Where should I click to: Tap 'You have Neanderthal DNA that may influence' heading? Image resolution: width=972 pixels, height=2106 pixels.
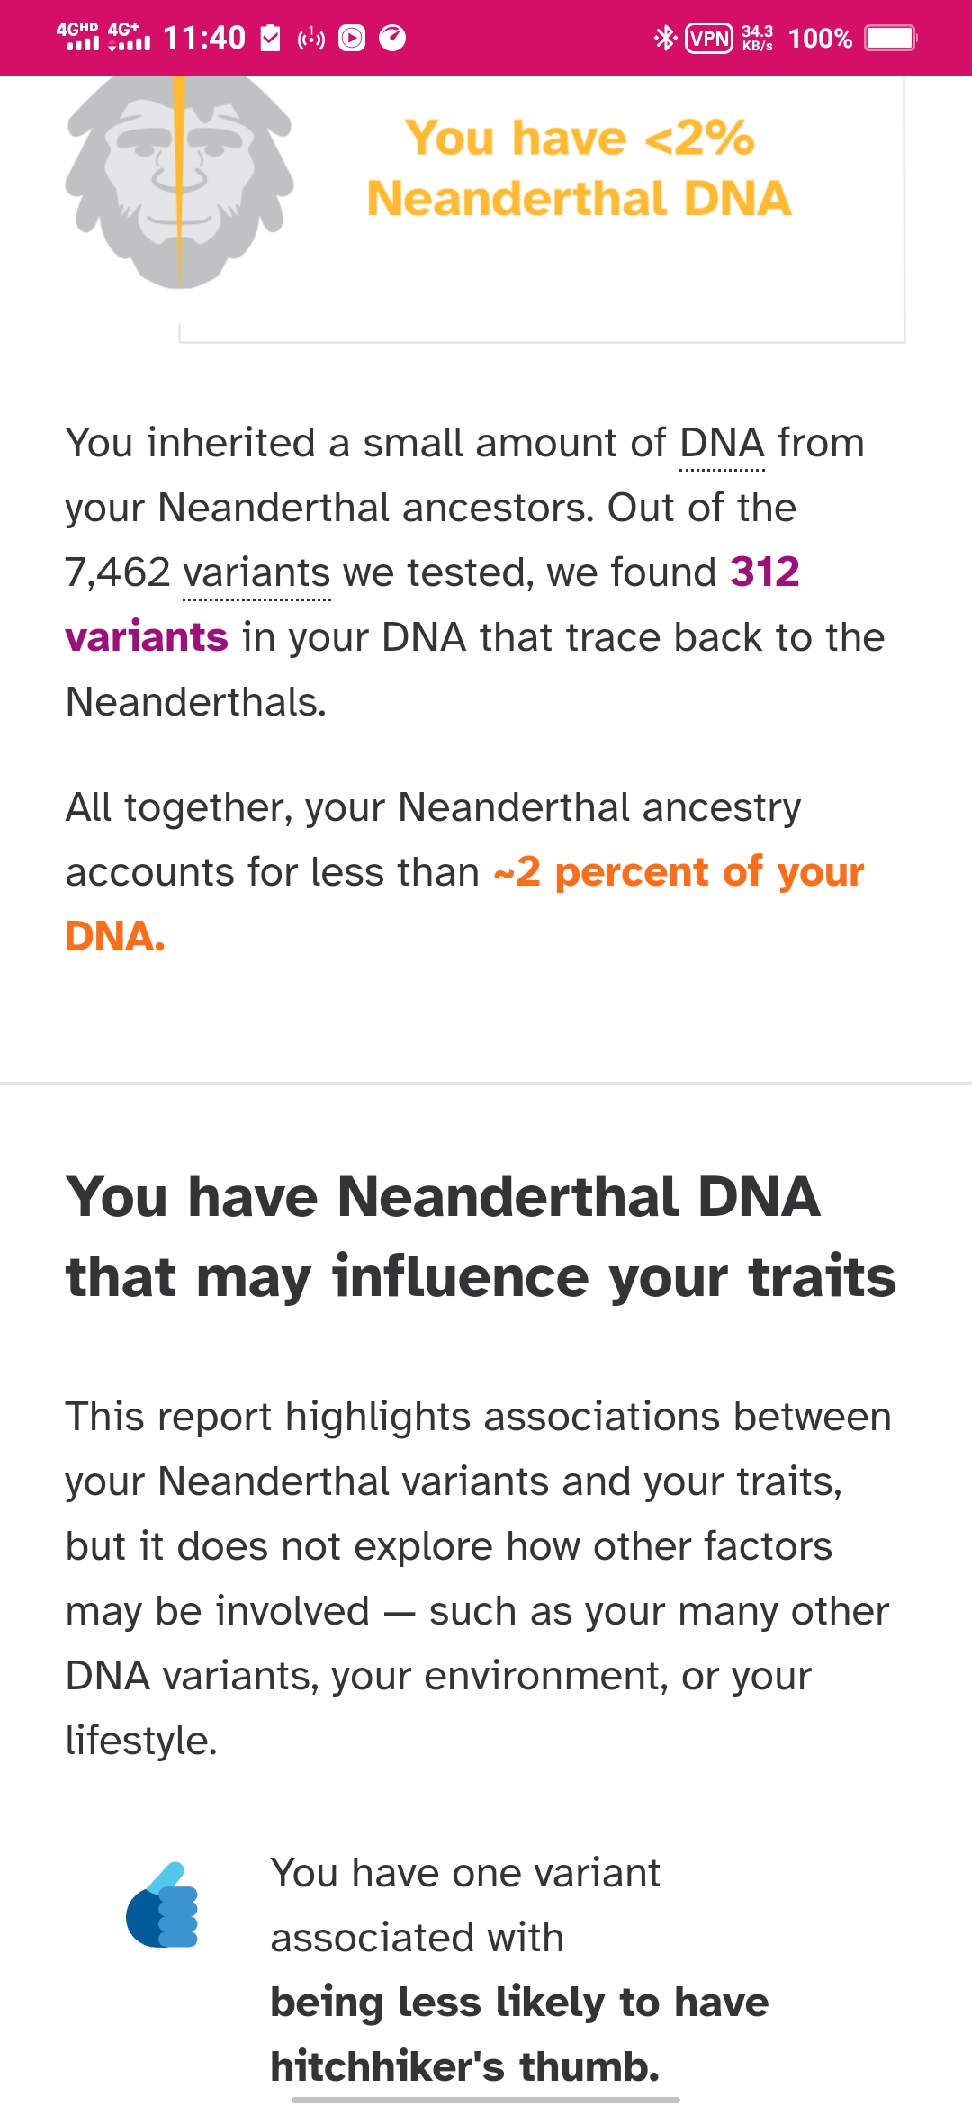[x=481, y=1237]
